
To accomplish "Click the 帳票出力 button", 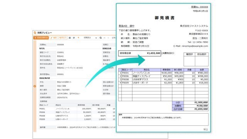I will pos(63,38).
